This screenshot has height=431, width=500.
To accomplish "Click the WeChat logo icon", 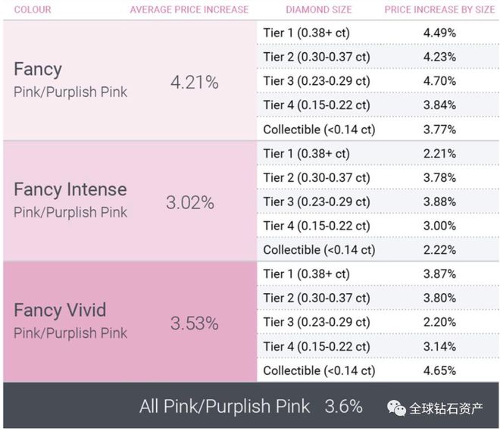I will click(x=396, y=408).
